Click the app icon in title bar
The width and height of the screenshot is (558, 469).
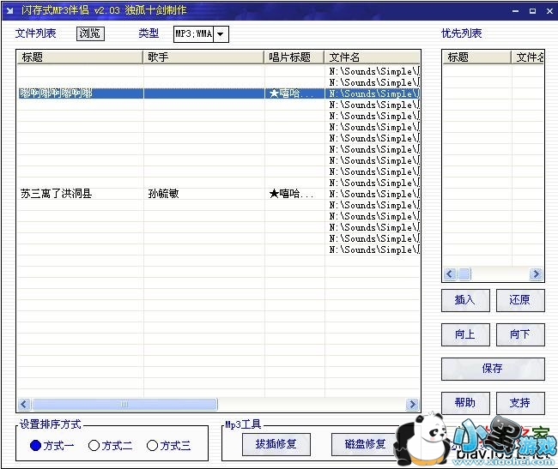[10, 10]
